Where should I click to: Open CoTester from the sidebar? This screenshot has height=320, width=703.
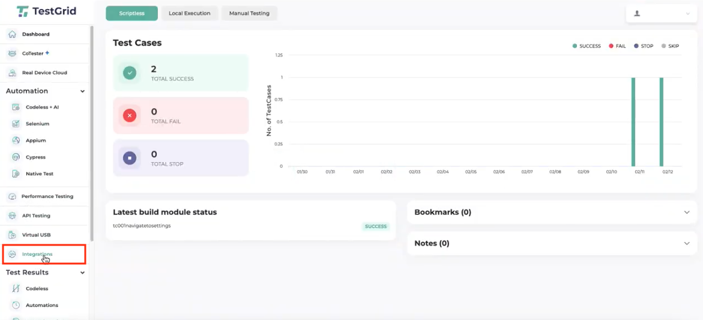[x=33, y=53]
